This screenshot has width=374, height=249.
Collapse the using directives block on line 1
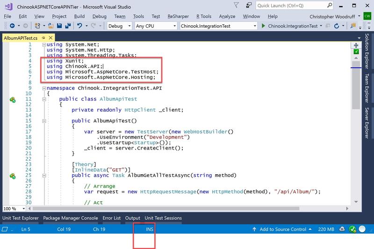(44, 44)
